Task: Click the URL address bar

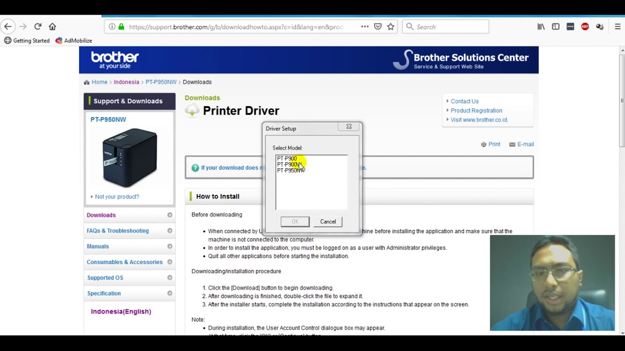Action: [x=236, y=27]
